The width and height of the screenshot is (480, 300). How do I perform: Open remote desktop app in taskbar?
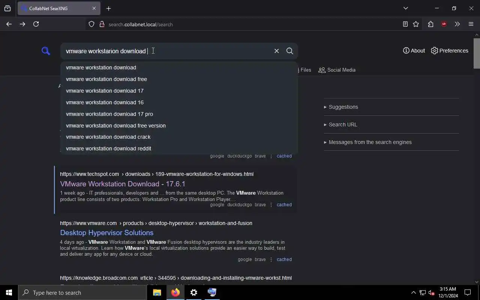[212, 292]
